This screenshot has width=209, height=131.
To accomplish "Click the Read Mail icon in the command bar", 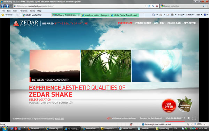I will (168, 15).
